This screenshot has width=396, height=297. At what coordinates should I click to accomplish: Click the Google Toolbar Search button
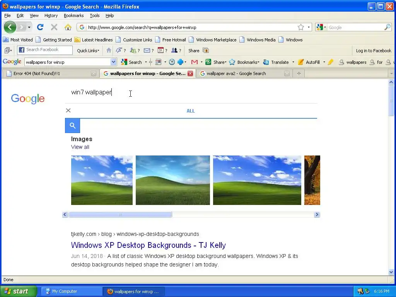pyautogui.click(x=131, y=62)
